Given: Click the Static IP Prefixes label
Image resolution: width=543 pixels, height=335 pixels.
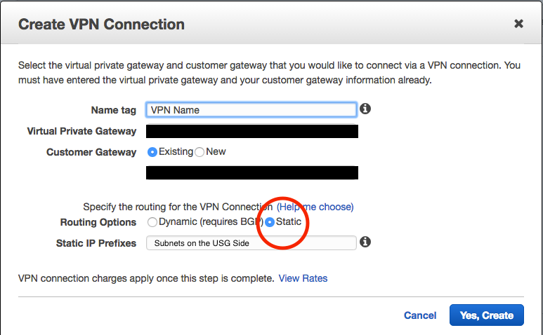Looking at the screenshot, I should [x=96, y=243].
